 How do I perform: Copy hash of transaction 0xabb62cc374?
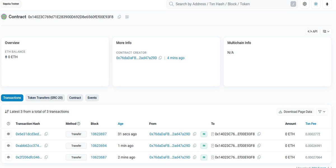(x=46, y=146)
